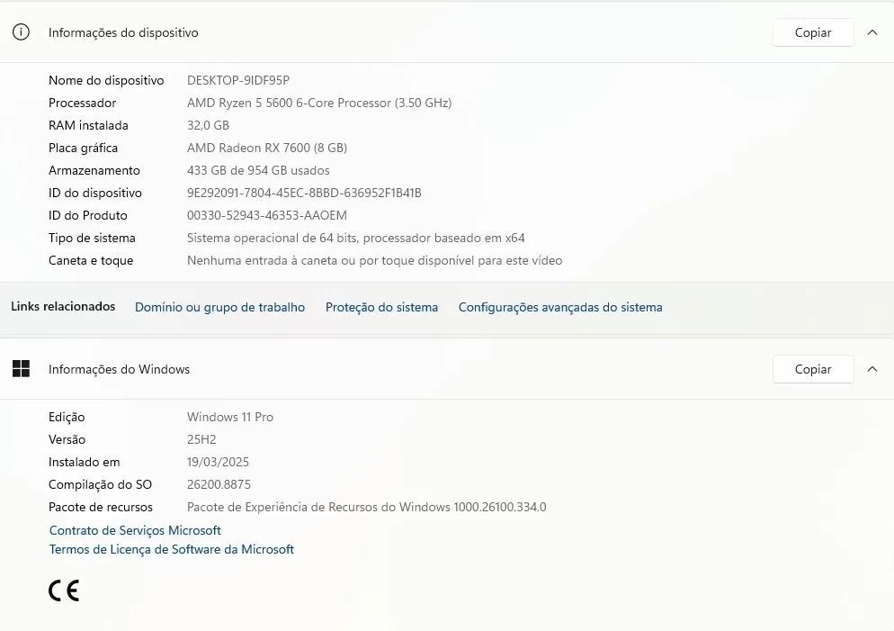Collapse the Informações do Windows section chevron

click(x=872, y=369)
